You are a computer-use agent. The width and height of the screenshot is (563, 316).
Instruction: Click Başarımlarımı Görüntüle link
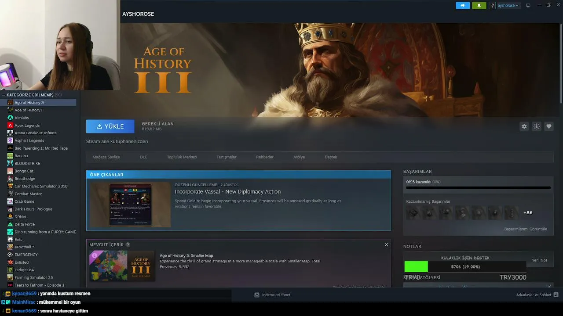coord(526,229)
